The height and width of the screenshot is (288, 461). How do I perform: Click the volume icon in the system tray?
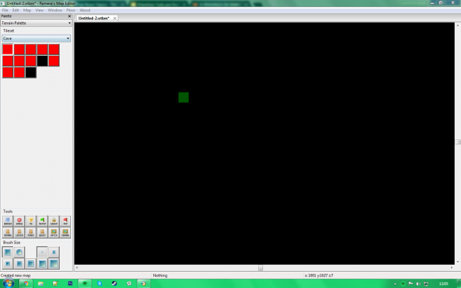(x=418, y=284)
